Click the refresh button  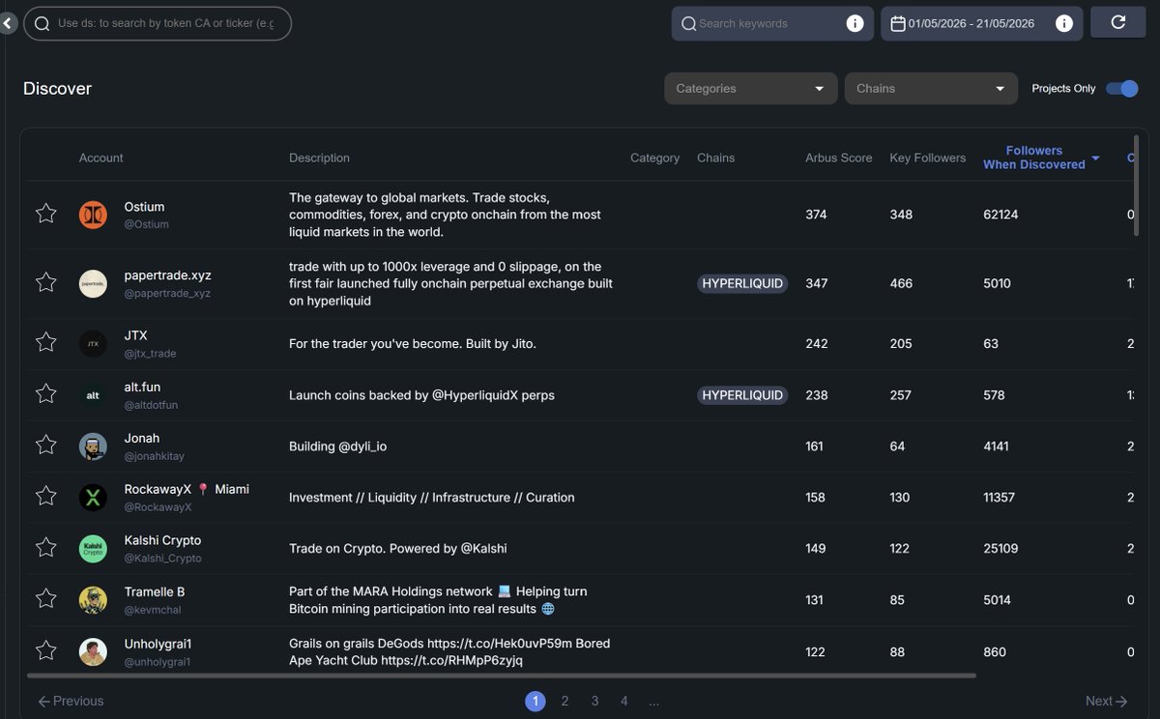[1118, 22]
